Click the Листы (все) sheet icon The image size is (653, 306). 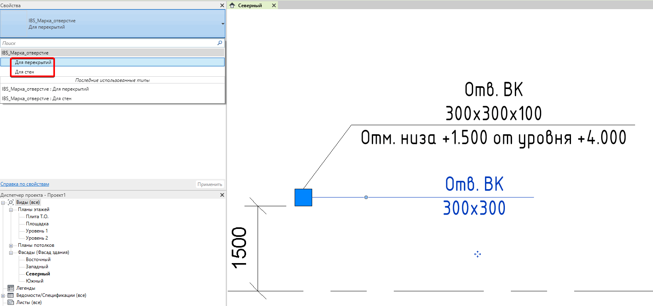pyautogui.click(x=11, y=302)
